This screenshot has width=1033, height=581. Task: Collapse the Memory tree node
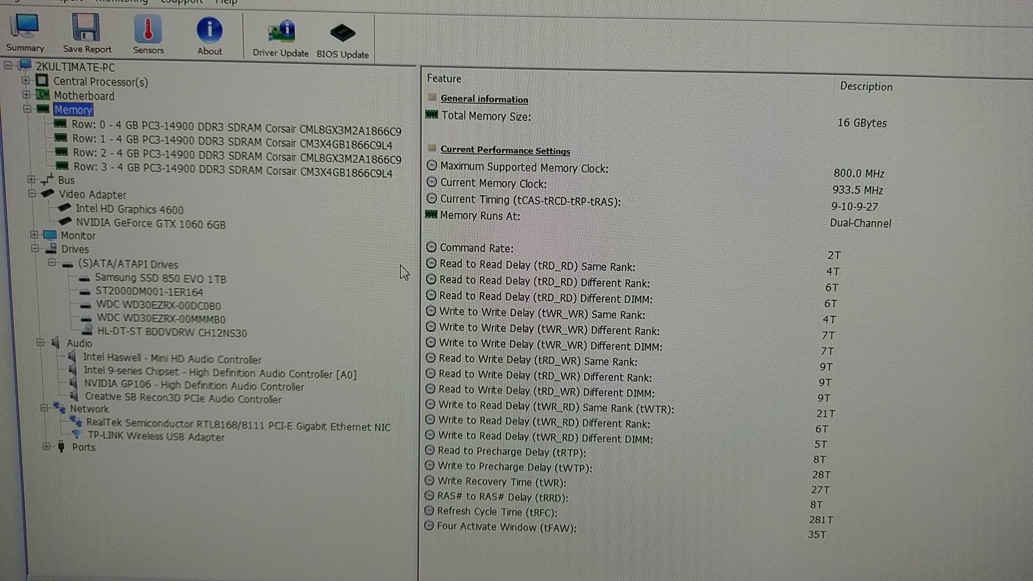(27, 109)
